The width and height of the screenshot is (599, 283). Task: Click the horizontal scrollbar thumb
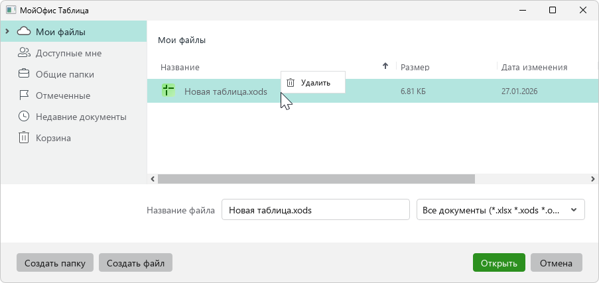[x=316, y=179]
